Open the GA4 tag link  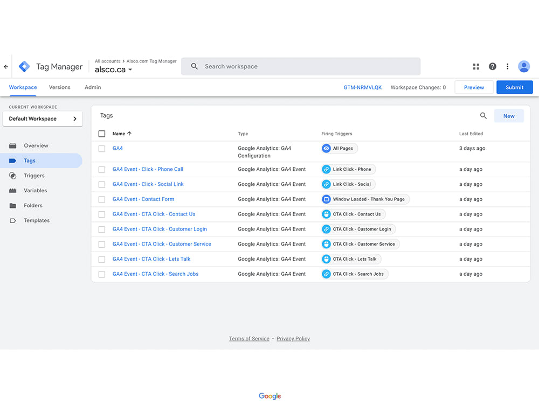coord(118,148)
